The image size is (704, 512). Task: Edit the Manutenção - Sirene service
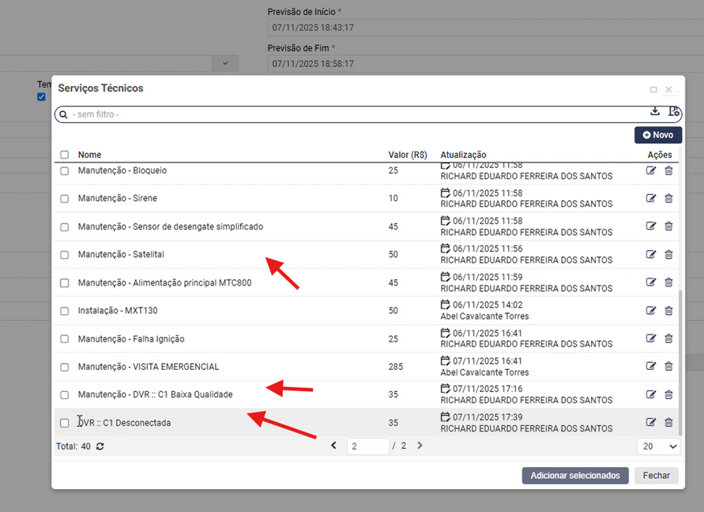click(x=651, y=198)
